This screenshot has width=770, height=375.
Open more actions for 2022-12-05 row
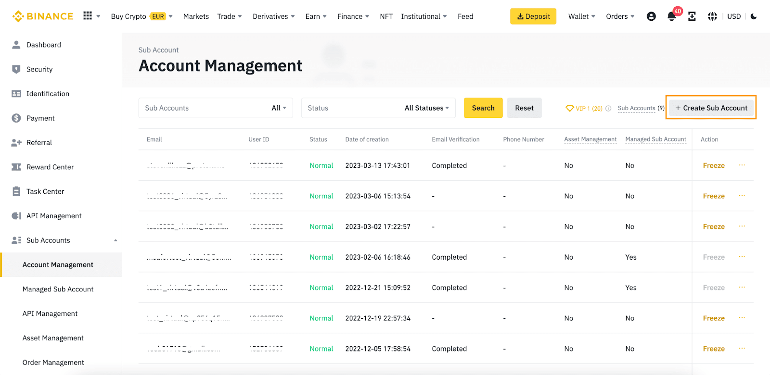[x=742, y=348]
